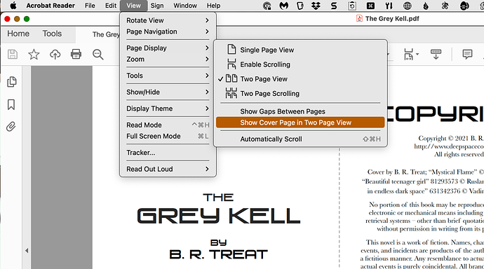
Task: Expand the Zoom submenu
Action: point(168,59)
